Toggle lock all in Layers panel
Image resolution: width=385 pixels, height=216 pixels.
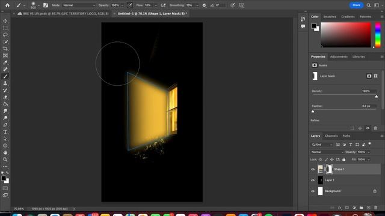pos(343,160)
